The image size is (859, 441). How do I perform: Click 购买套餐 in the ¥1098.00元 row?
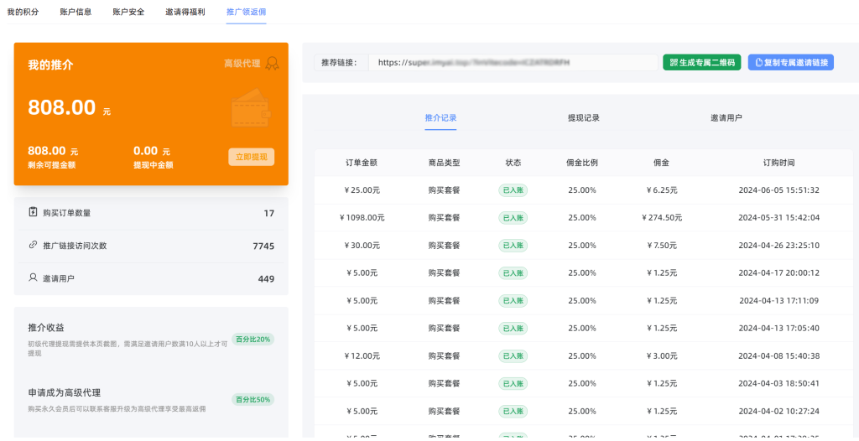445,217
